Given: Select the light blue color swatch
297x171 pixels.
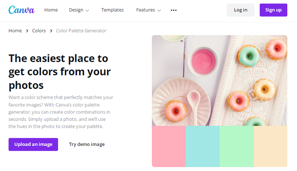Looking at the screenshot, I should (202, 146).
